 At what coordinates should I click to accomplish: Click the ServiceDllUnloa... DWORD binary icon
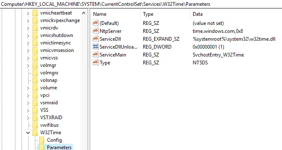[96, 47]
